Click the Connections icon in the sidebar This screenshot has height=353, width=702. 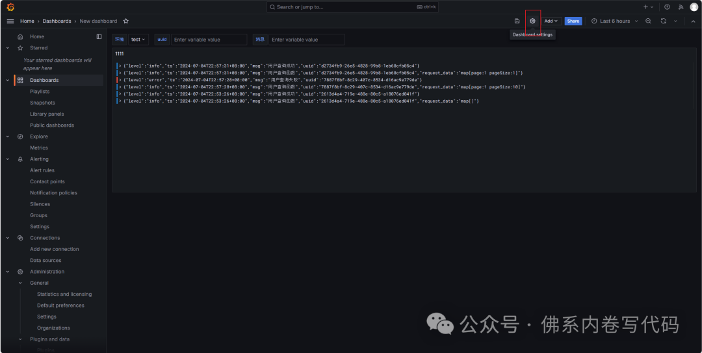[20, 238]
